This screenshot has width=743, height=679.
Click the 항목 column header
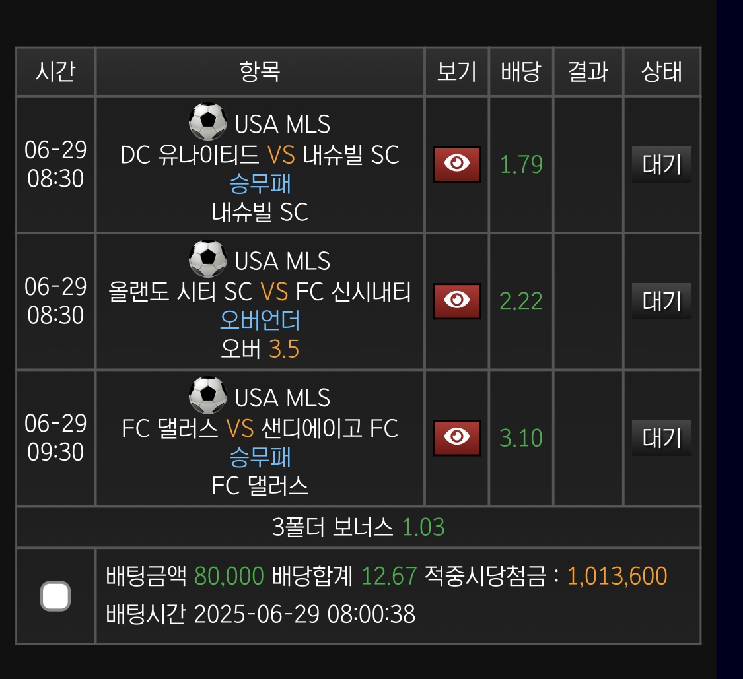(x=260, y=72)
